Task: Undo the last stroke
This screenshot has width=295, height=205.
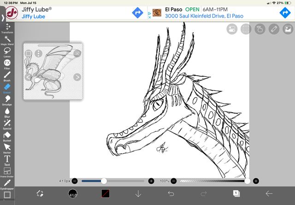Action: 171,193
